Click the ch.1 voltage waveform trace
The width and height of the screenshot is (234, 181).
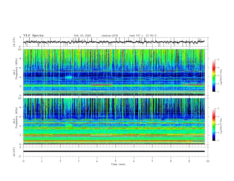(114, 42)
